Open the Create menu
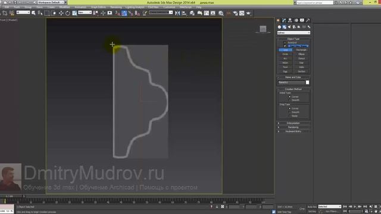This screenshot has width=381, height=214. (x=51, y=7)
